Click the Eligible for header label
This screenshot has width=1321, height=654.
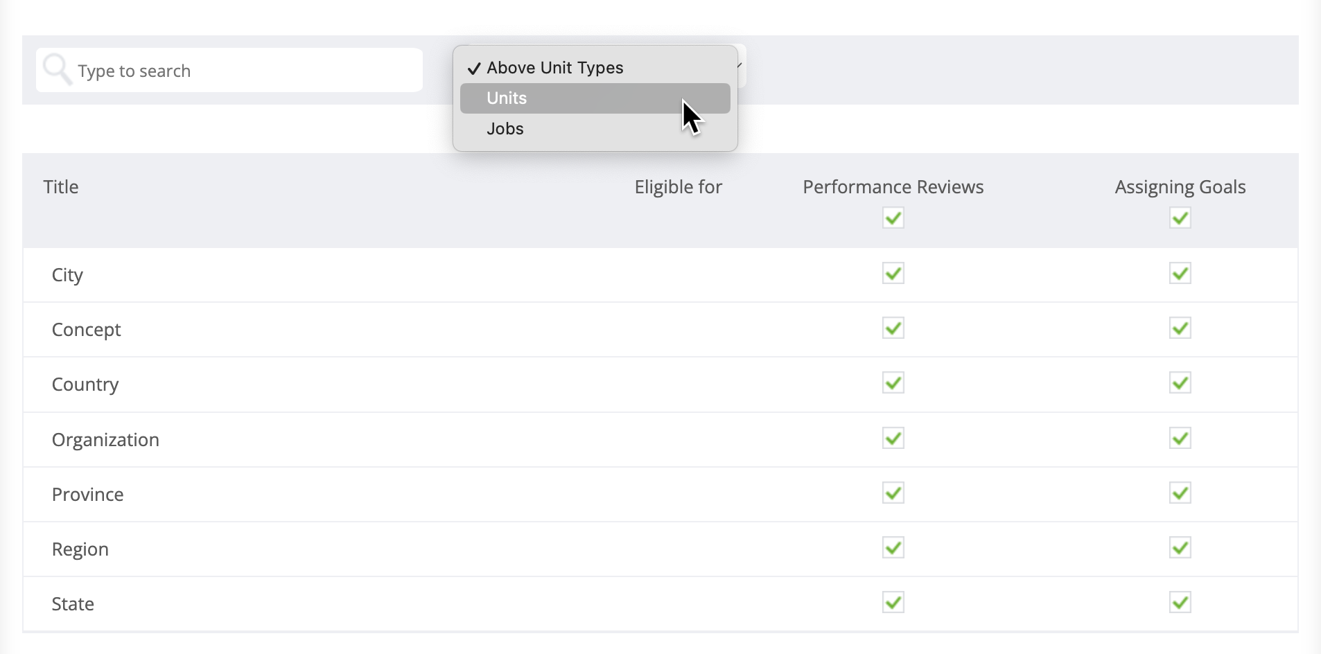[679, 187]
